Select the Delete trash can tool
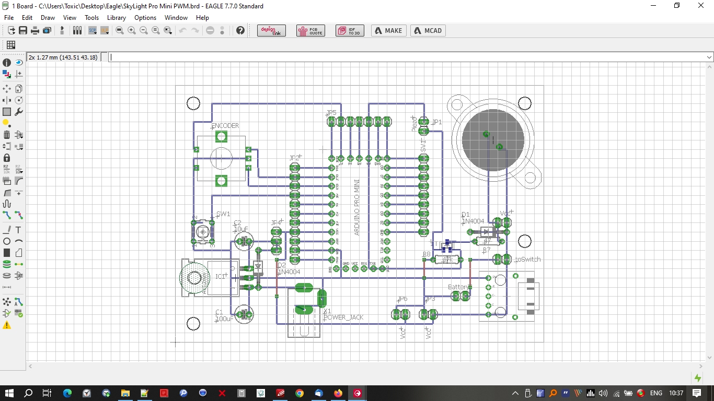Image resolution: width=714 pixels, height=401 pixels. click(7, 135)
